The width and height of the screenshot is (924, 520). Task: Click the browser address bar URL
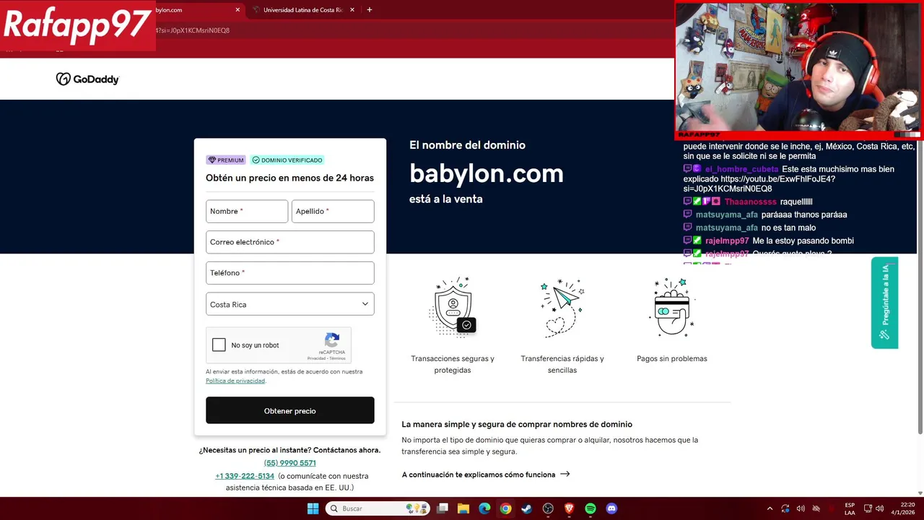[192, 30]
